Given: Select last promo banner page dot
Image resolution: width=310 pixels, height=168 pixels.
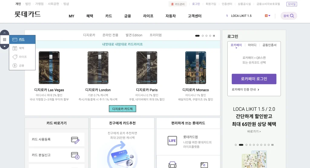Looking at the screenshot, I should click(269, 145).
